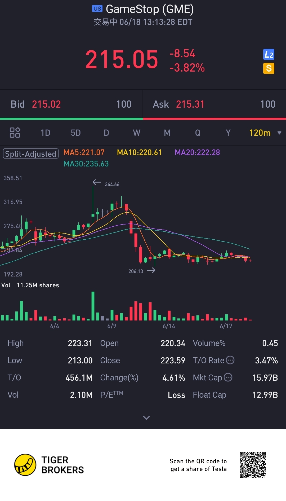286x501 pixels.
Task: Tap the Bid price 215.02
Action: (x=46, y=104)
